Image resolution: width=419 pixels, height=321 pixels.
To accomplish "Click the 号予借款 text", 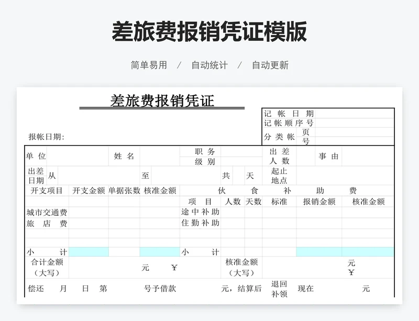I will 160,289.
